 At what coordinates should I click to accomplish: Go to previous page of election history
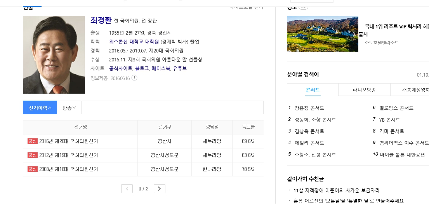(x=127, y=189)
